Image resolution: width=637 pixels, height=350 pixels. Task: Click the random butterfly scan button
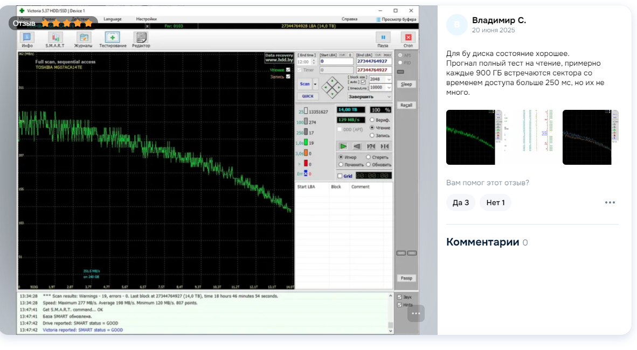(x=371, y=146)
